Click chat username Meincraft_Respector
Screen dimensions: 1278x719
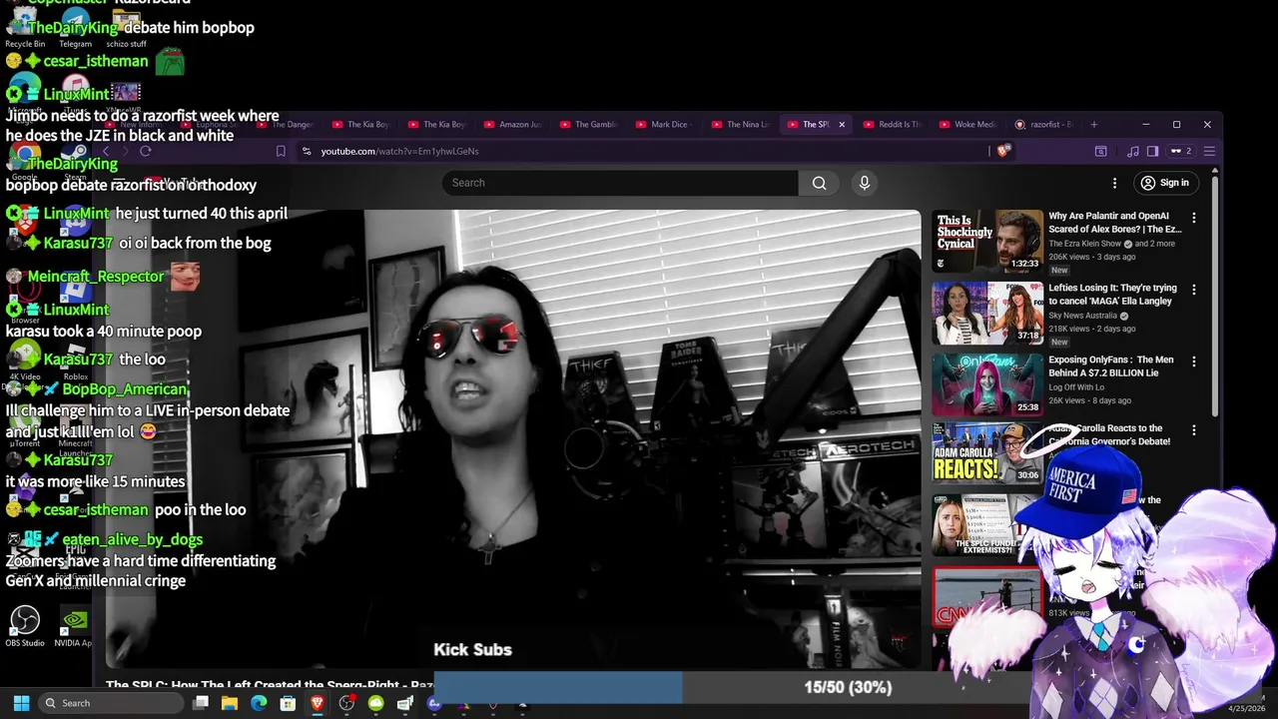point(96,277)
